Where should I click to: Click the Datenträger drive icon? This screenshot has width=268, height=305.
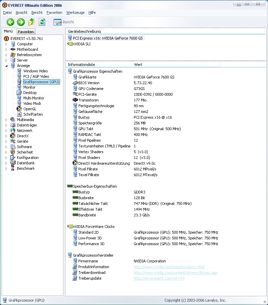13,125
